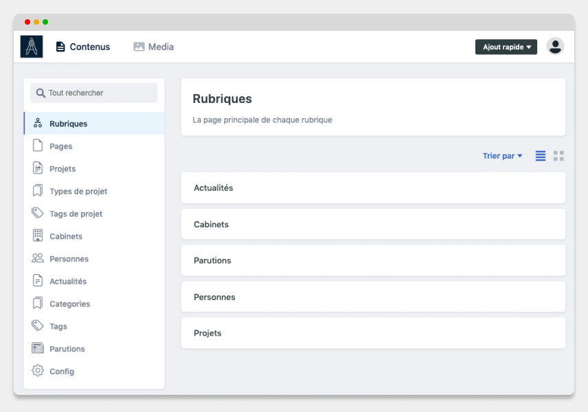Viewport: 588px width, 412px height.
Task: Open the Actualités rubrique row
Action: [x=373, y=188]
